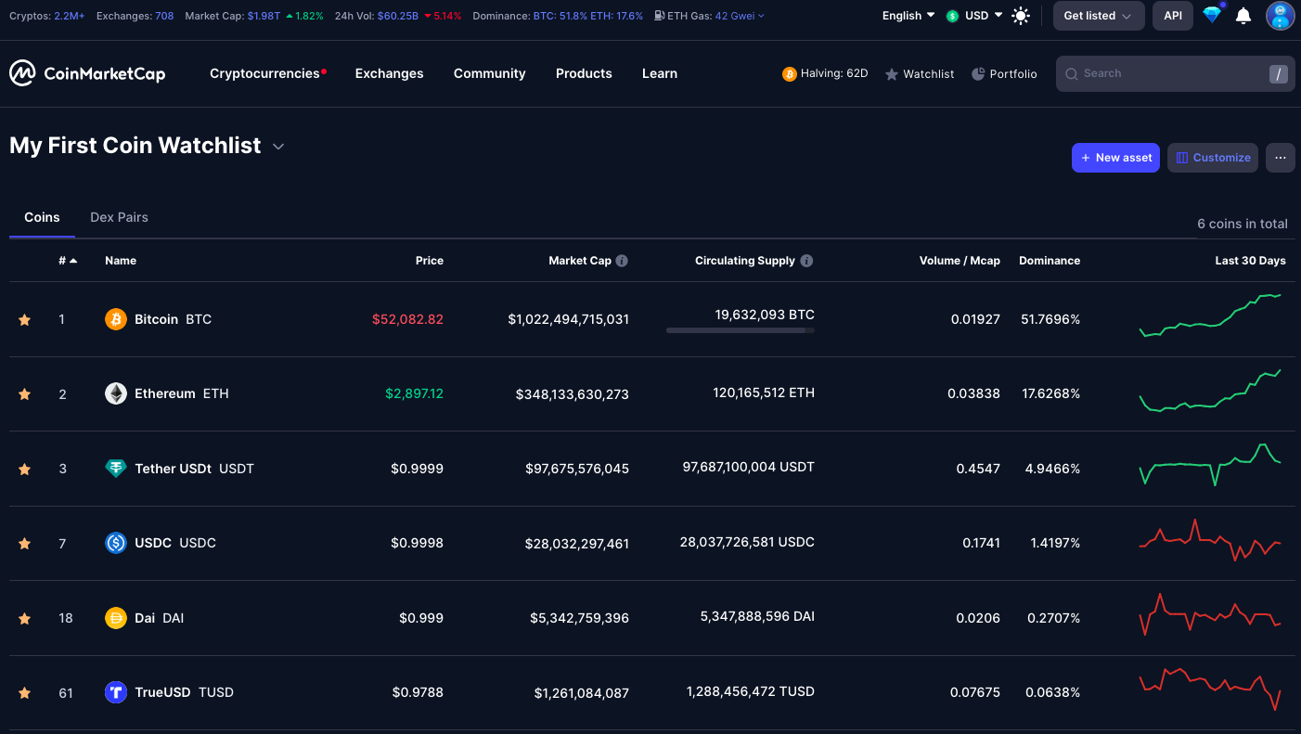
Task: Select the Coins tab
Action: (42, 217)
